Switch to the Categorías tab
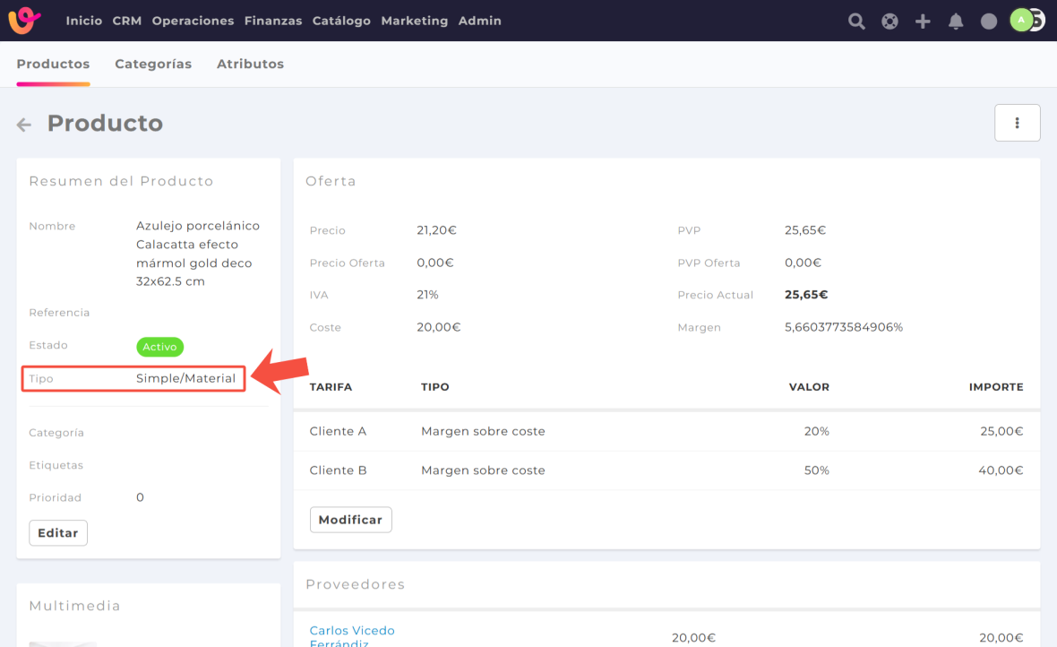 (153, 64)
